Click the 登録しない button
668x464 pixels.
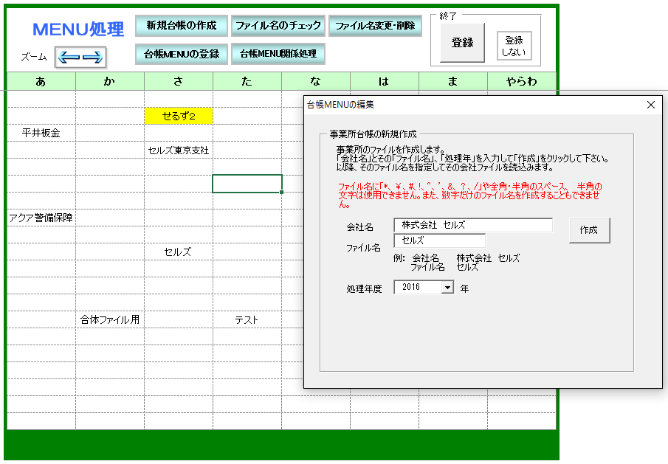[514, 46]
